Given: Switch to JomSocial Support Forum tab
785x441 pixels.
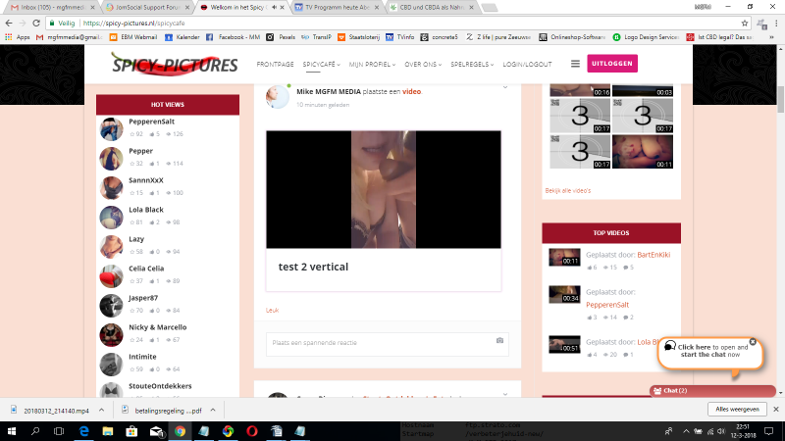Looking at the screenshot, I should click(147, 8).
